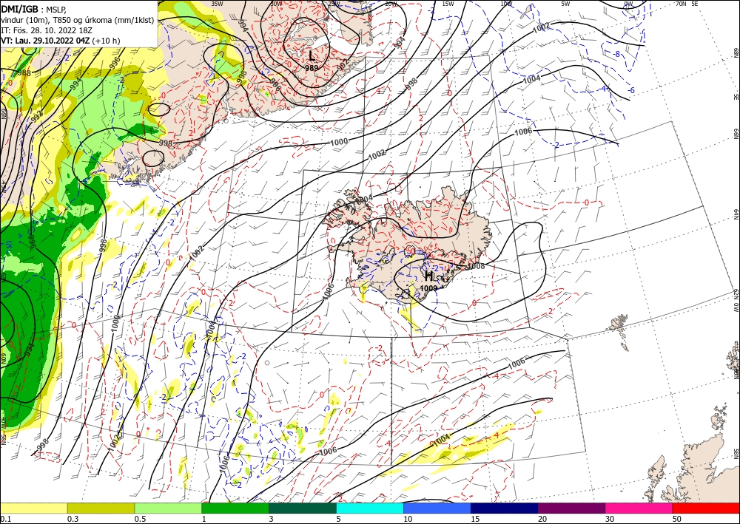Click the blue 10–15 legend color swatch

coord(437,508)
